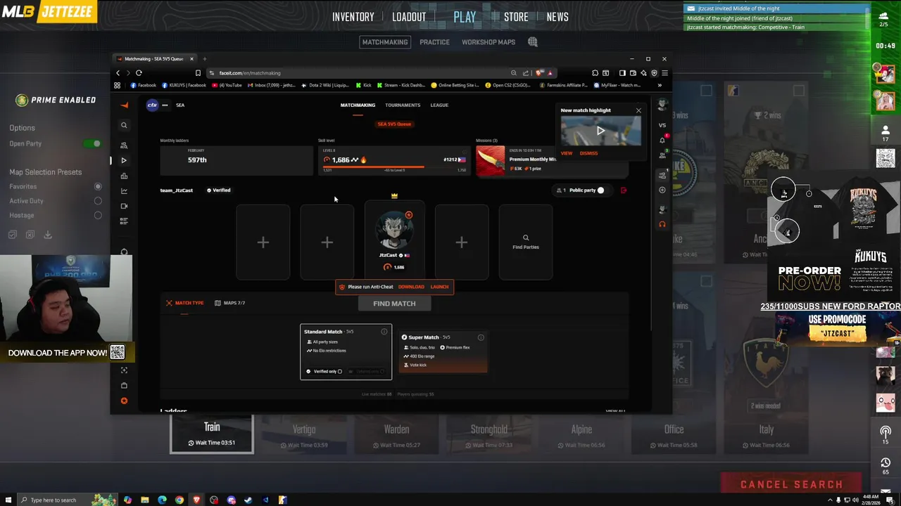Select the Train map tile
901x506 pixels.
coord(212,434)
